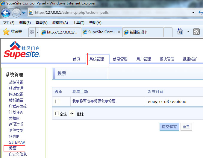Viewport: 203px width, 158px height.
Task: Open the Quick Tabs grid icon
Action: pyautogui.click(x=32, y=32)
